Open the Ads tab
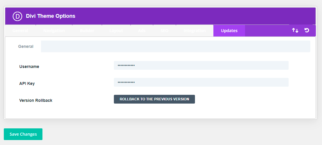Image resolution: width=322 pixels, height=145 pixels. [142, 31]
